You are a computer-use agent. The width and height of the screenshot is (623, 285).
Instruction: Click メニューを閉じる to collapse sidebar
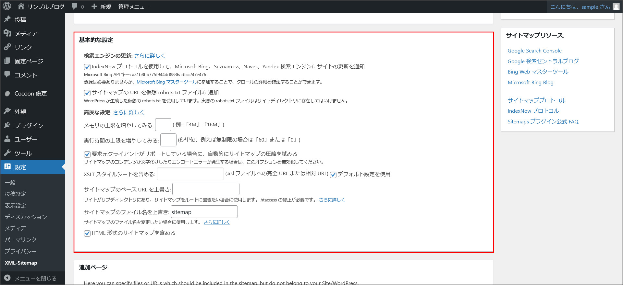(x=35, y=278)
